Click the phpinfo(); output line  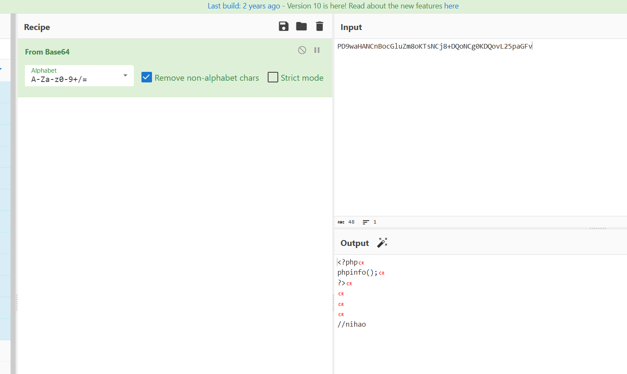click(357, 273)
